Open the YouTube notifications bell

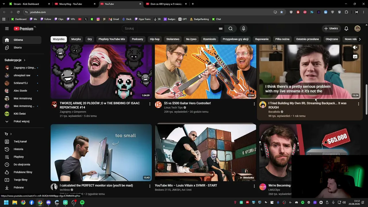click(x=346, y=28)
